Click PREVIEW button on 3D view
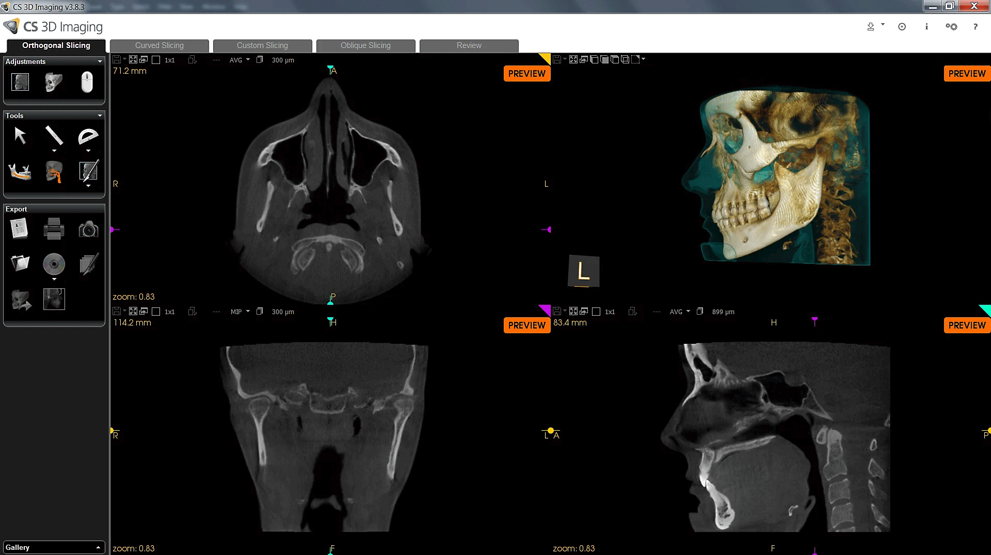 967,74
